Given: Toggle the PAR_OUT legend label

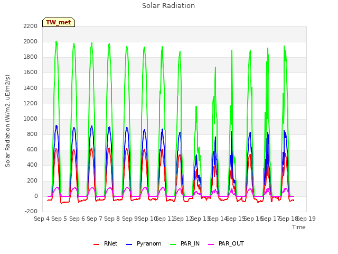Looking at the screenshot, I should [x=231, y=243].
